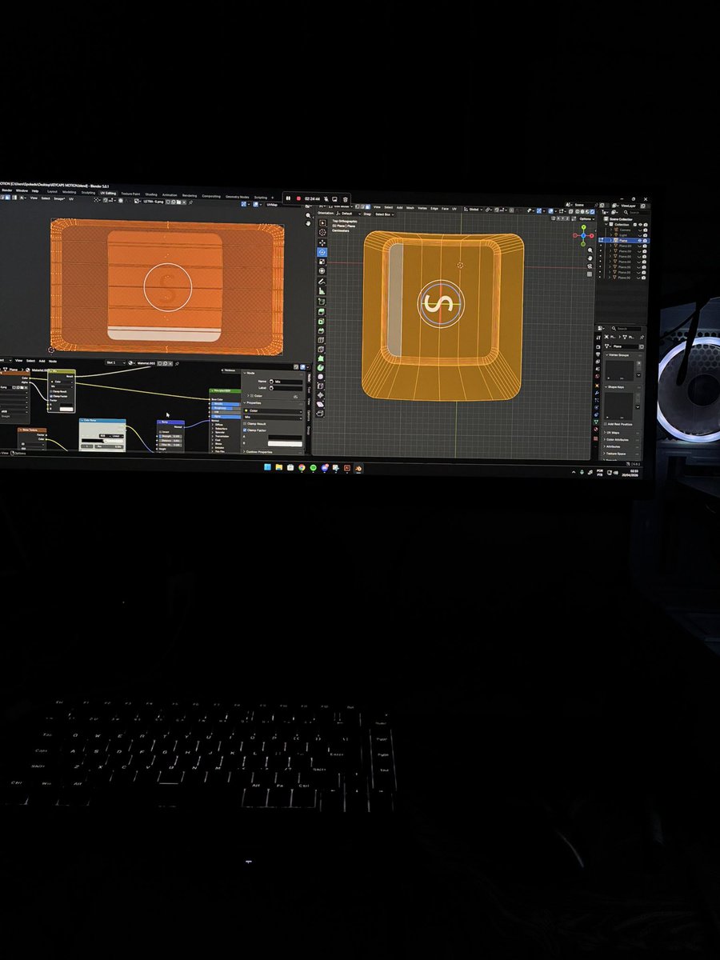Open the Face menu in 3D viewport header
Screen dimensions: 720x960
point(445,208)
